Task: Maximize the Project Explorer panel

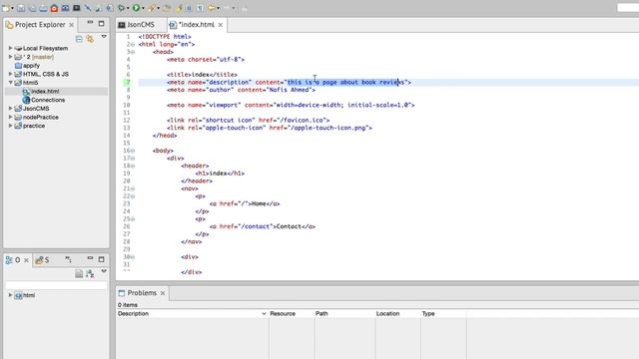Action: (101, 23)
